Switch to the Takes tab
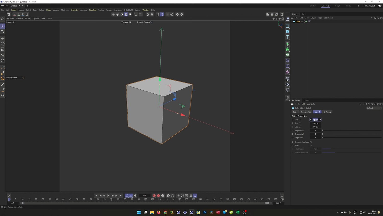The image size is (383, 216). click(304, 14)
